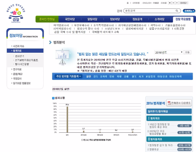
Task: Select the 강도 crime tab
Action: pos(96,76)
